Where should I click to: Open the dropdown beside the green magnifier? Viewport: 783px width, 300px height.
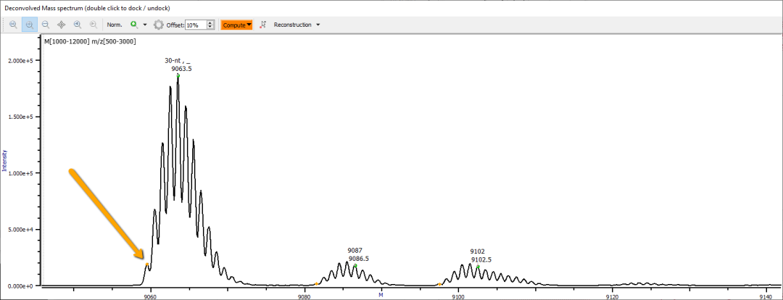[145, 25]
